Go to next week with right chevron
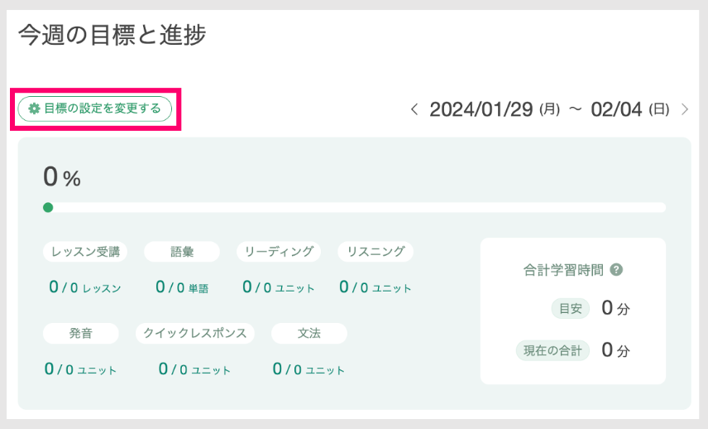 [684, 109]
